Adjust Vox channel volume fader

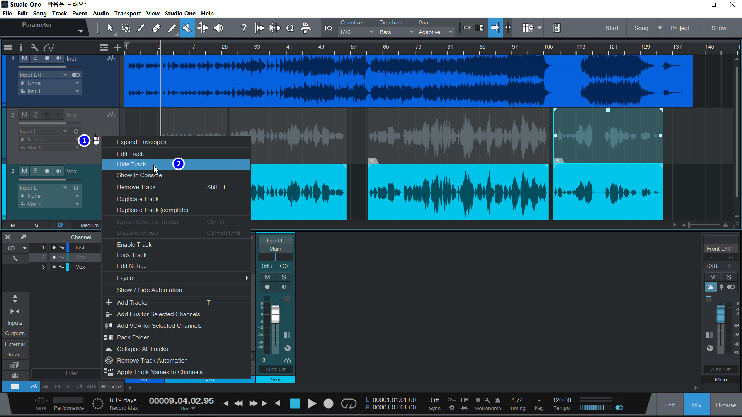tap(275, 314)
